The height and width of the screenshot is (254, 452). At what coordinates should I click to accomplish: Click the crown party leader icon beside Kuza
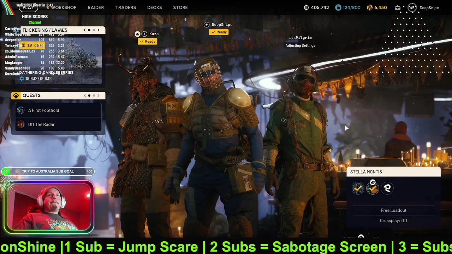[x=137, y=34]
